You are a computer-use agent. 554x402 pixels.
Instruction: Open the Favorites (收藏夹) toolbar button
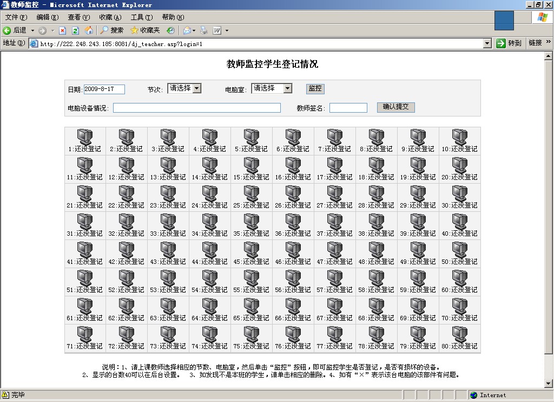(145, 30)
